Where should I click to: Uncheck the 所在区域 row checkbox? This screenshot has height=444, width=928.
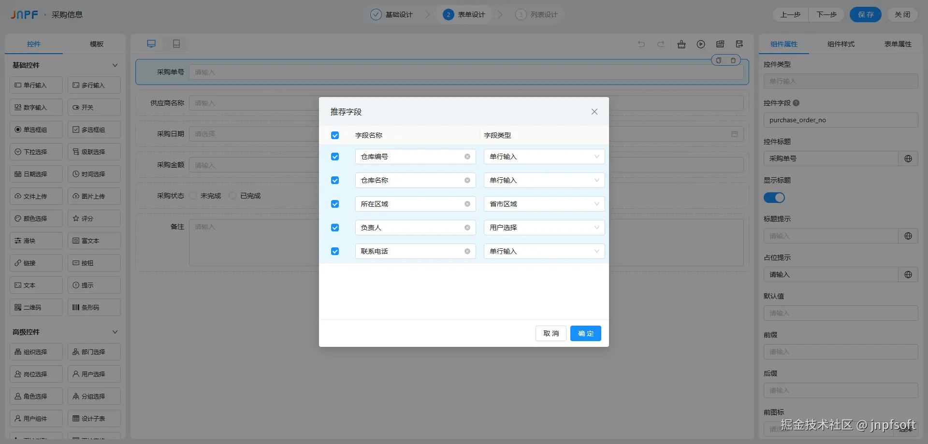[x=335, y=204]
